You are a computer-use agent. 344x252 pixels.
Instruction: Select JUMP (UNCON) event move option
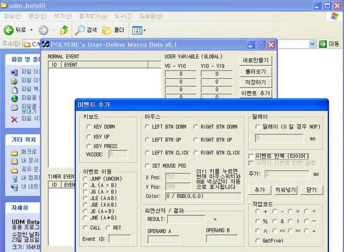point(85,179)
